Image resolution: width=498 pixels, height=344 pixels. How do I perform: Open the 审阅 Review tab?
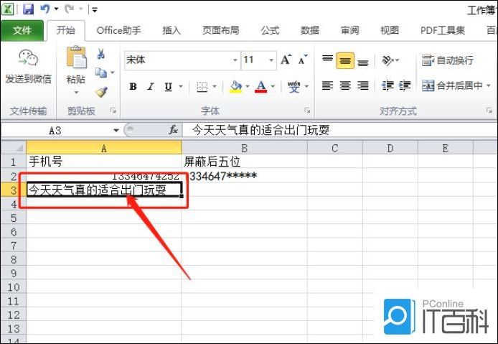click(x=349, y=30)
